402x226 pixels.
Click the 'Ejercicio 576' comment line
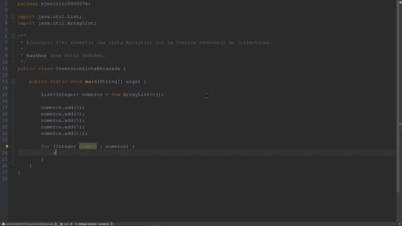click(x=149, y=43)
